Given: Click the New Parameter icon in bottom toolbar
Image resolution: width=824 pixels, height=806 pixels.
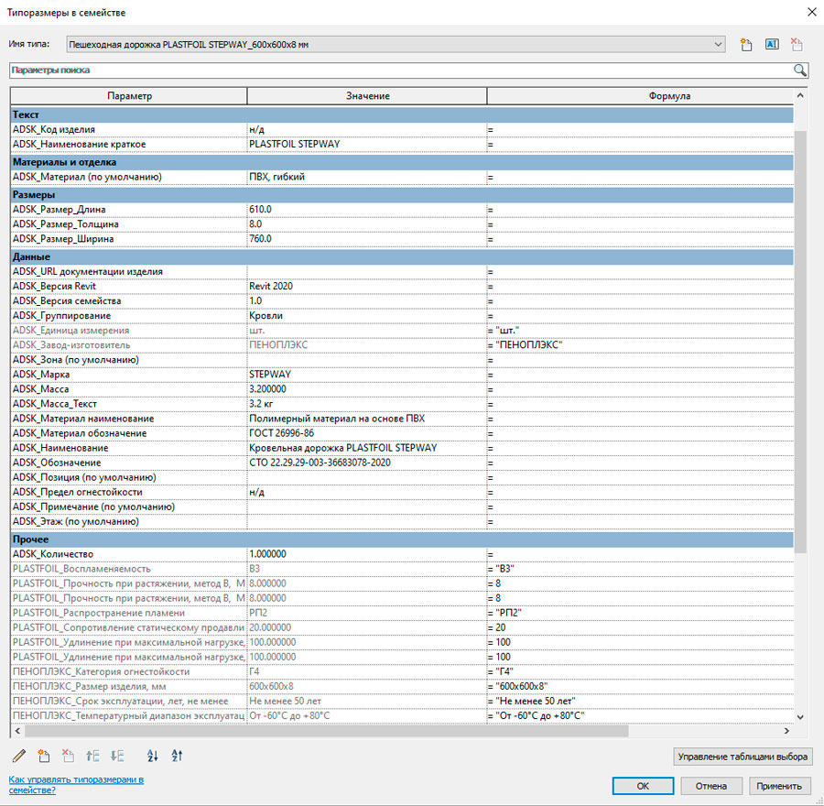Looking at the screenshot, I should (44, 756).
